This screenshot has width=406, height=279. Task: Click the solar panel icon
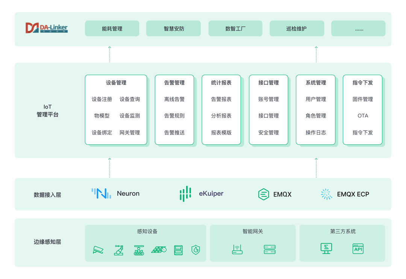(x=159, y=250)
